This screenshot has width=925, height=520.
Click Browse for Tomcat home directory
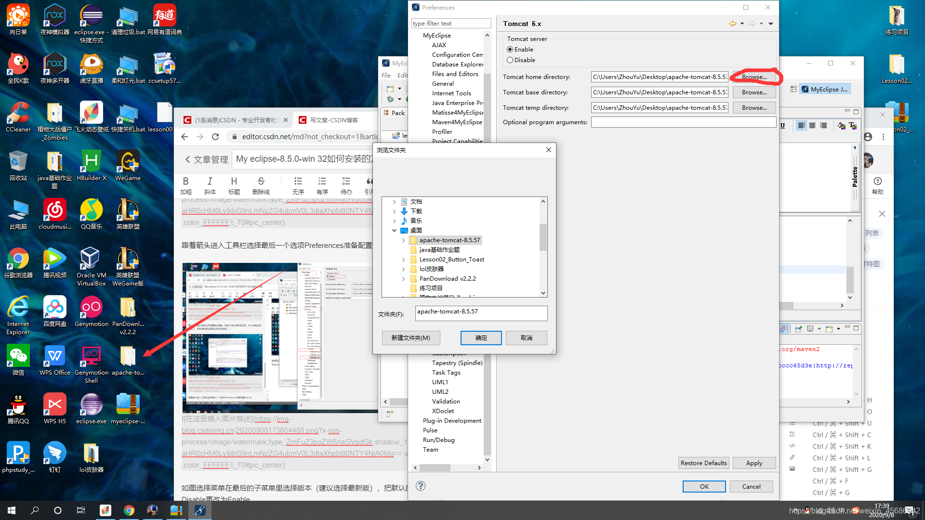754,77
